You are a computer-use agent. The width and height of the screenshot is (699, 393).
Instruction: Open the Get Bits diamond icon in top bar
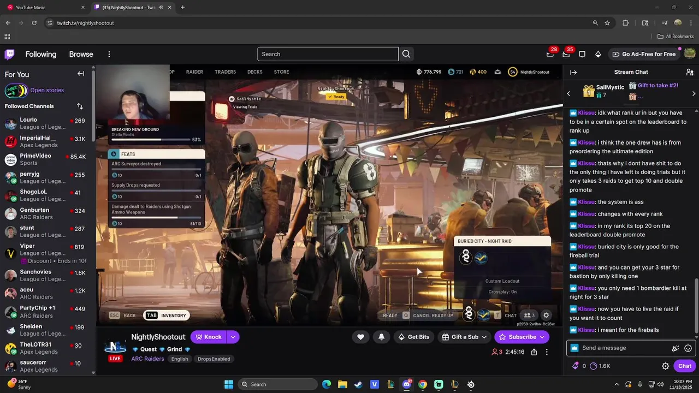598,54
